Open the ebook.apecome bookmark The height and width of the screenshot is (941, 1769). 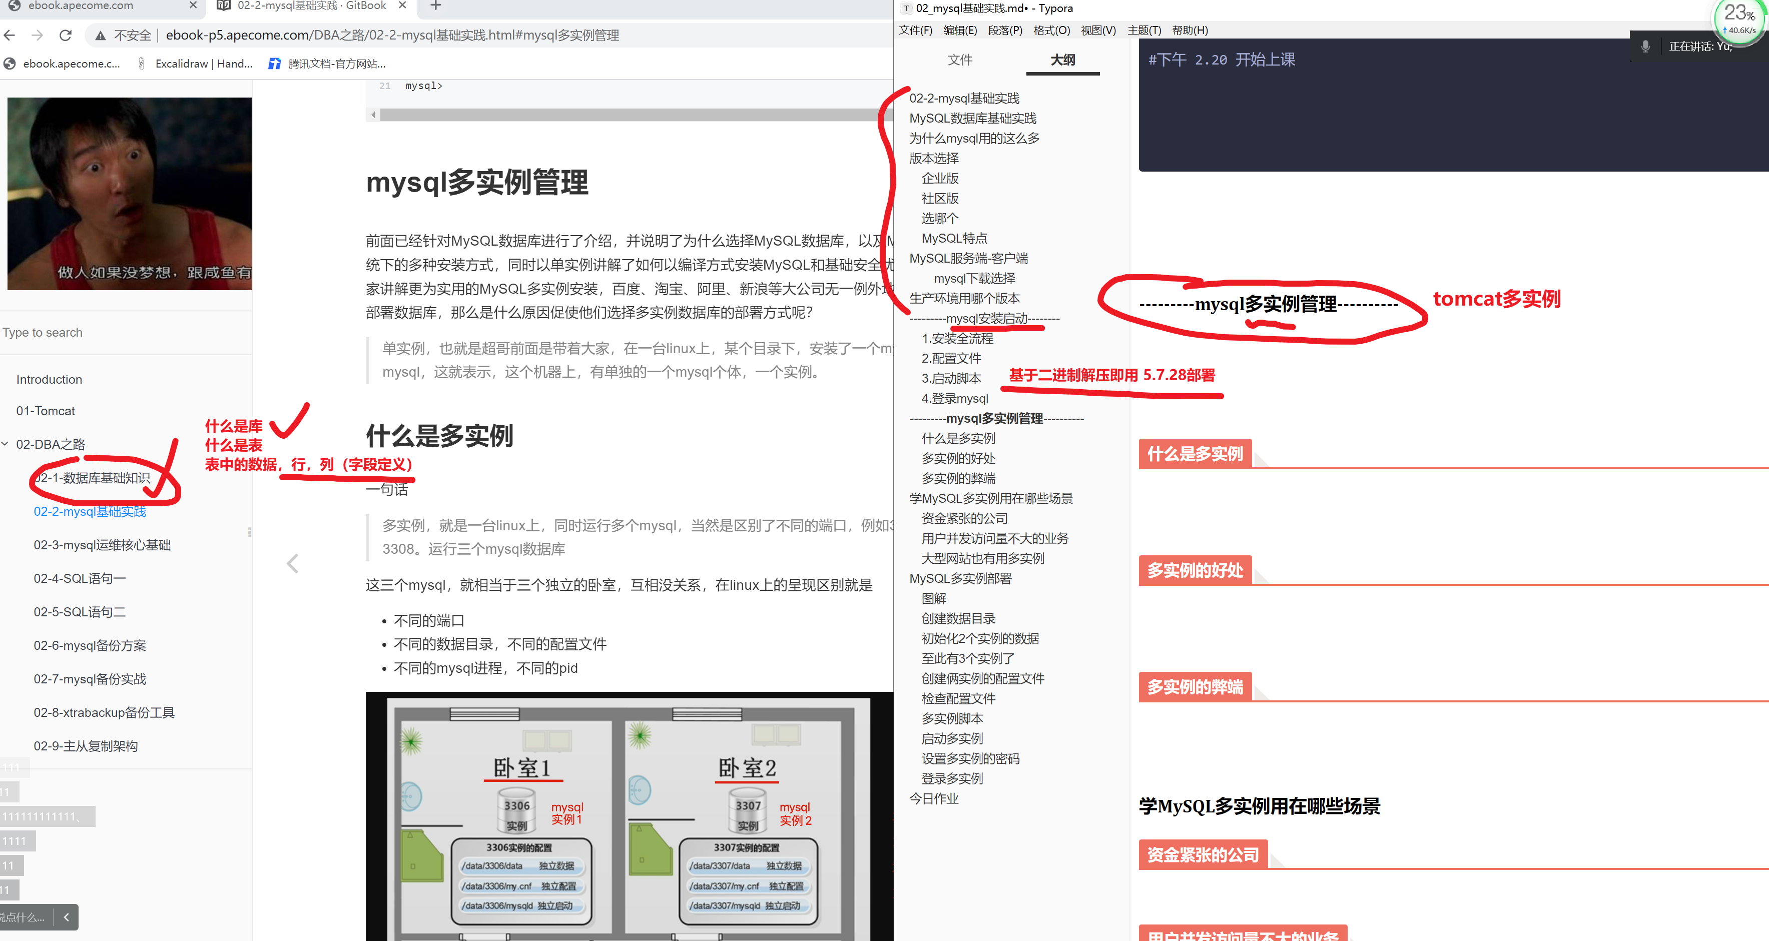click(x=63, y=64)
